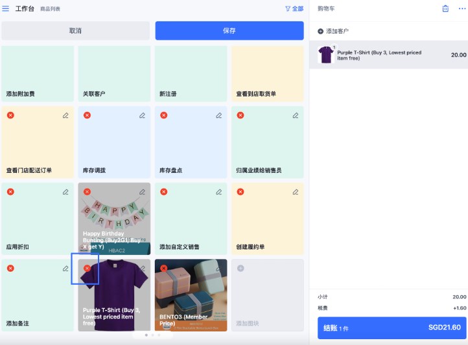Click the 取消 button
Viewport: 468px width, 345px height.
75,31
